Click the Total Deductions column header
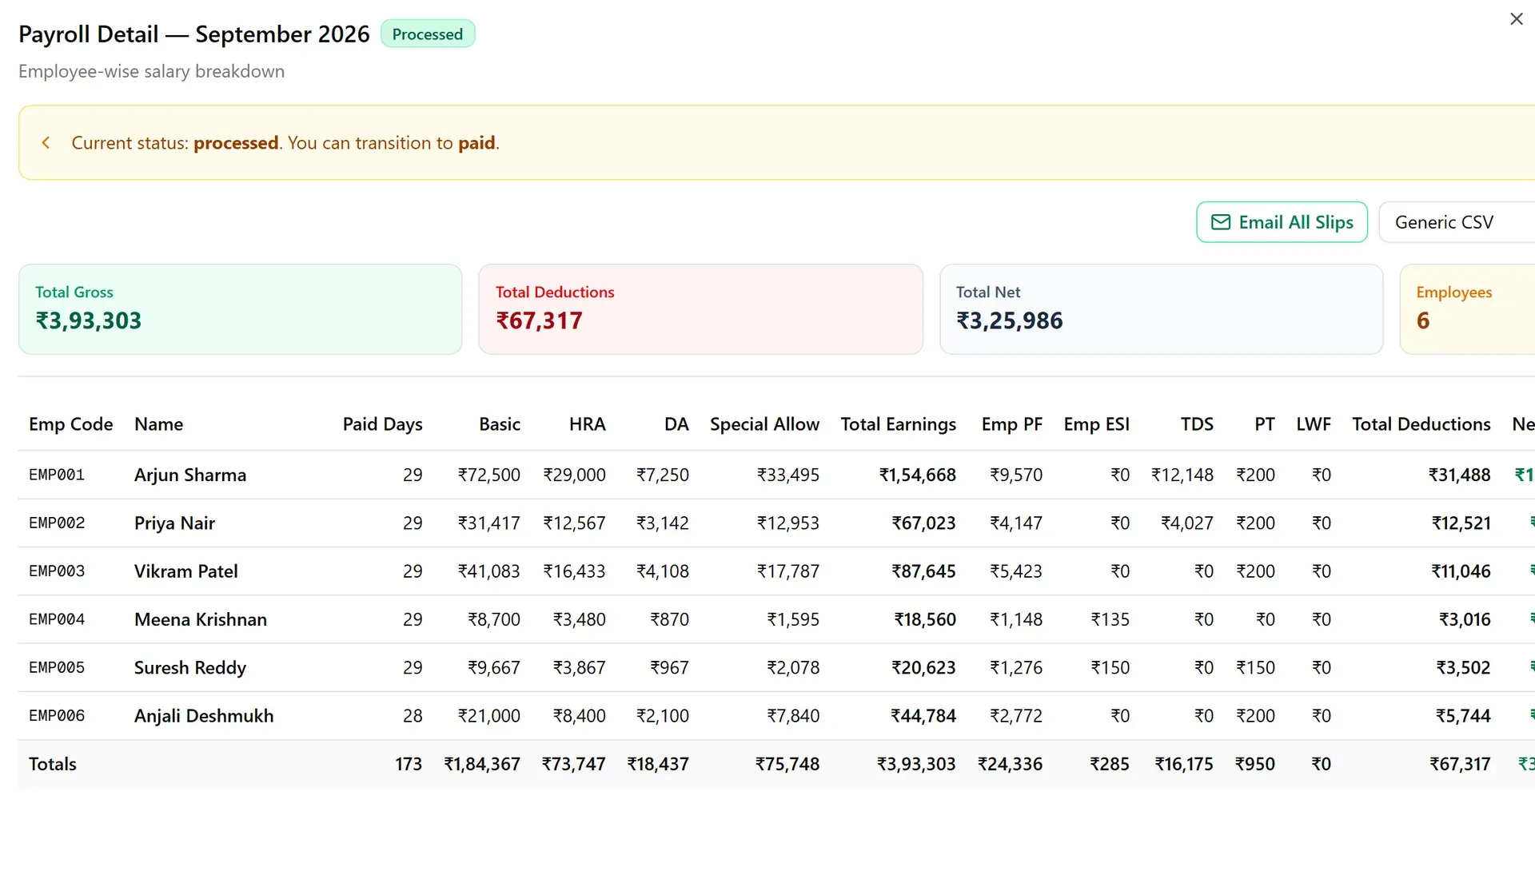 [1421, 424]
